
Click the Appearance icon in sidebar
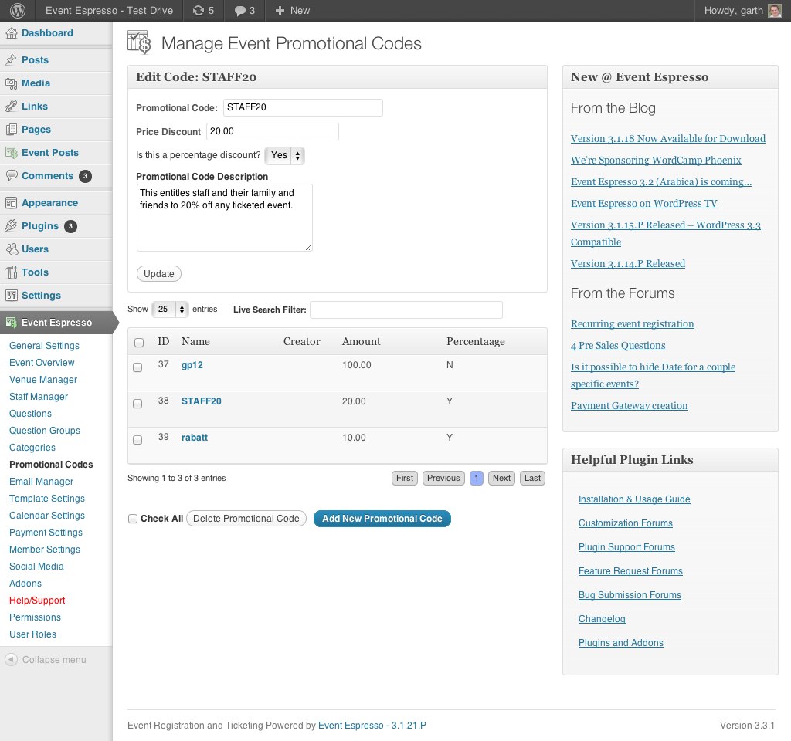[x=11, y=203]
